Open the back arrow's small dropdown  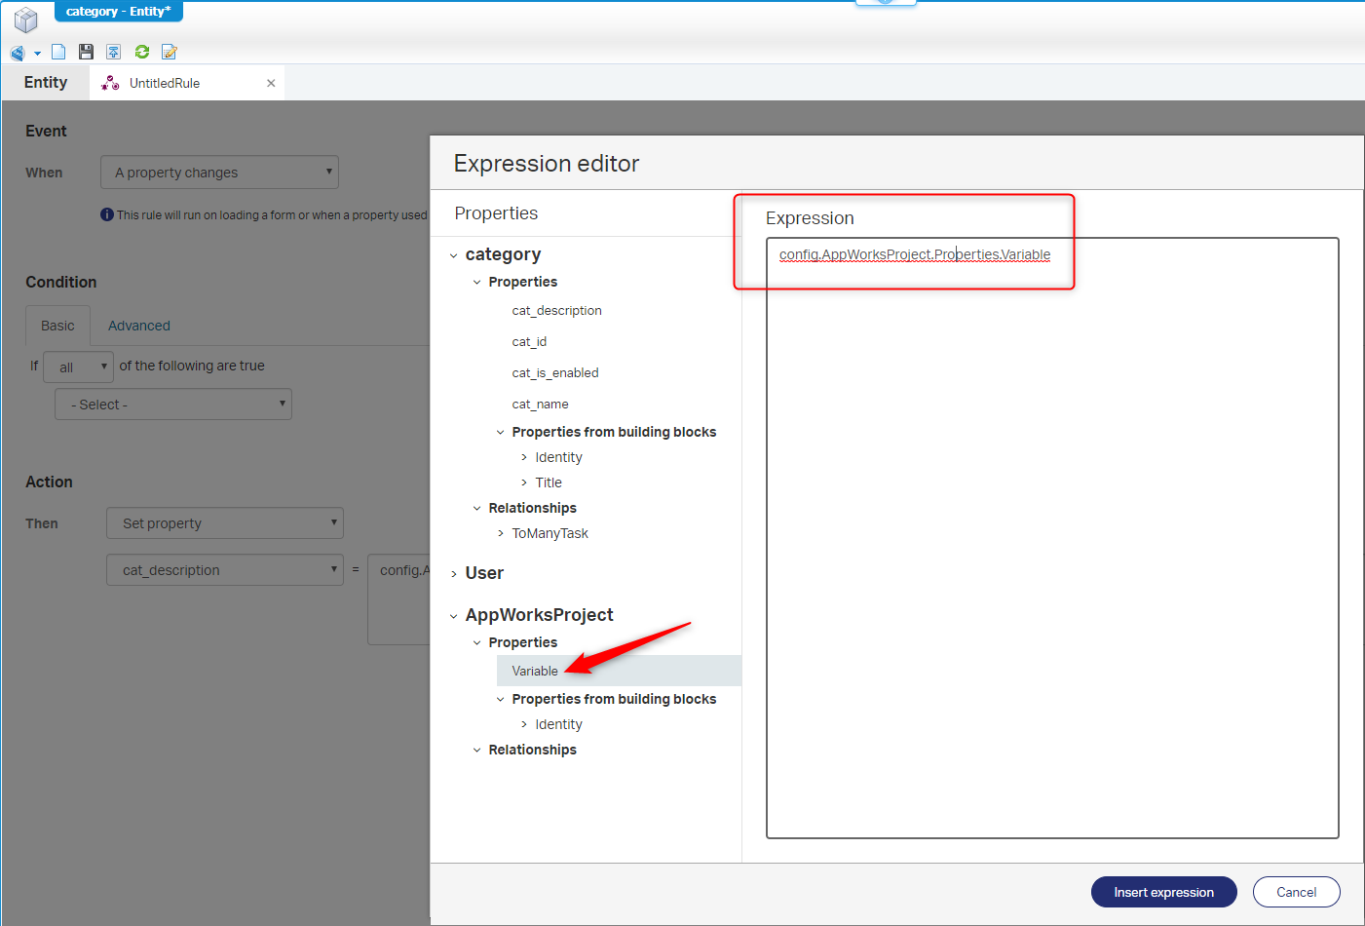pos(37,54)
